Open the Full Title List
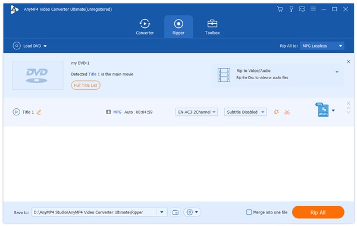Screen dimensions: 357x226 (86, 85)
